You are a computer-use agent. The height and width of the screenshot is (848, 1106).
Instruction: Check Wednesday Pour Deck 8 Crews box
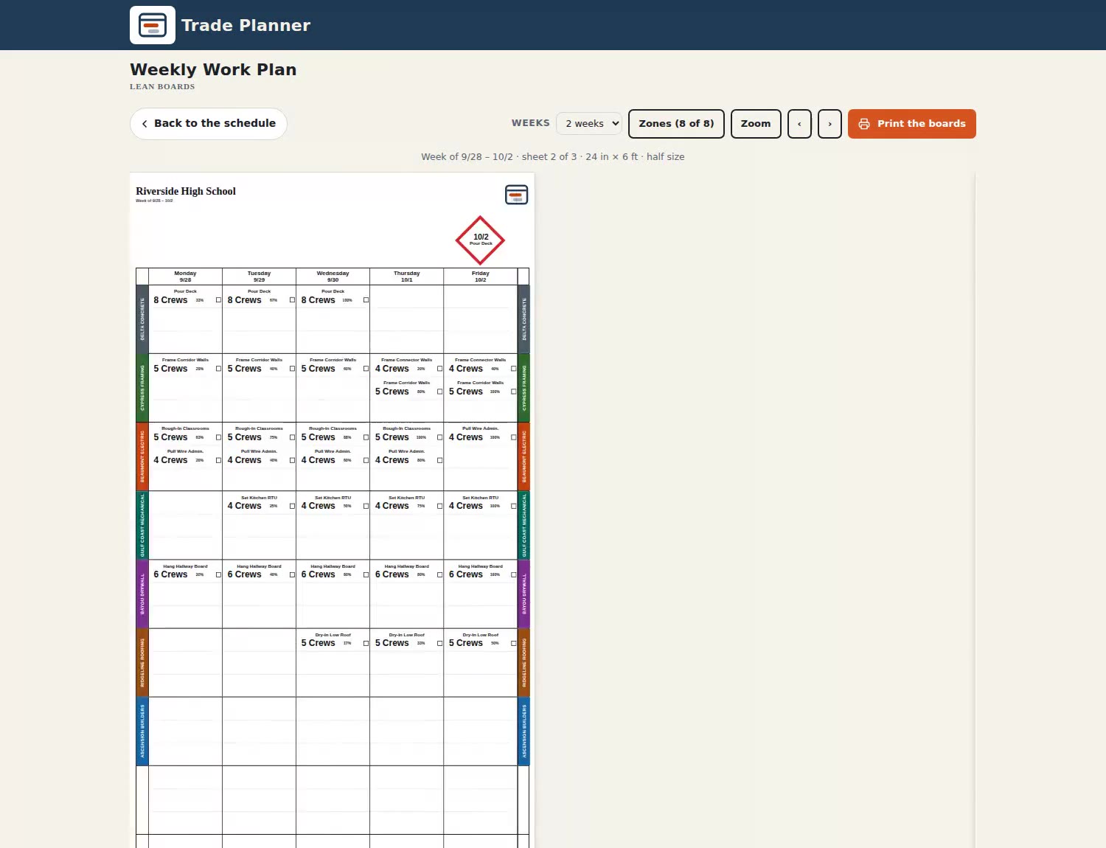click(366, 300)
